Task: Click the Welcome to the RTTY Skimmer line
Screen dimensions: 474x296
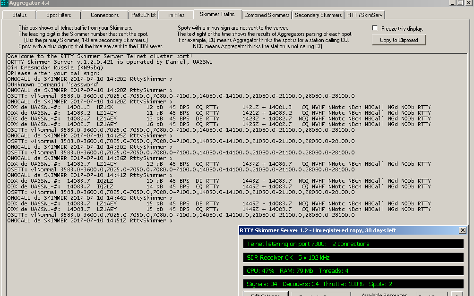Action: [x=100, y=56]
